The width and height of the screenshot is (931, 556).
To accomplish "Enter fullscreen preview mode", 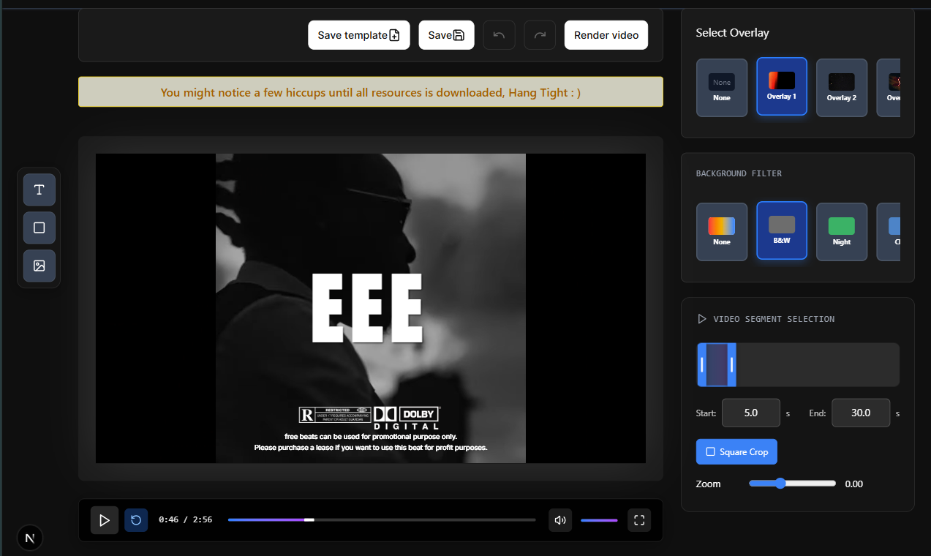I will (x=639, y=520).
